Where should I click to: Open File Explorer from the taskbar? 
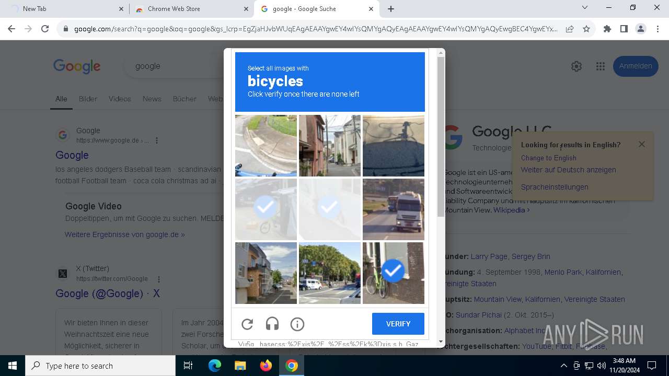pos(240,366)
